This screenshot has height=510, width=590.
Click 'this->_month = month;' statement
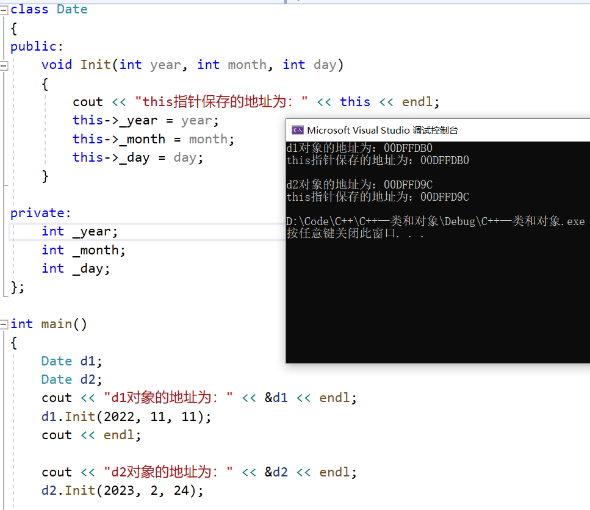[154, 139]
